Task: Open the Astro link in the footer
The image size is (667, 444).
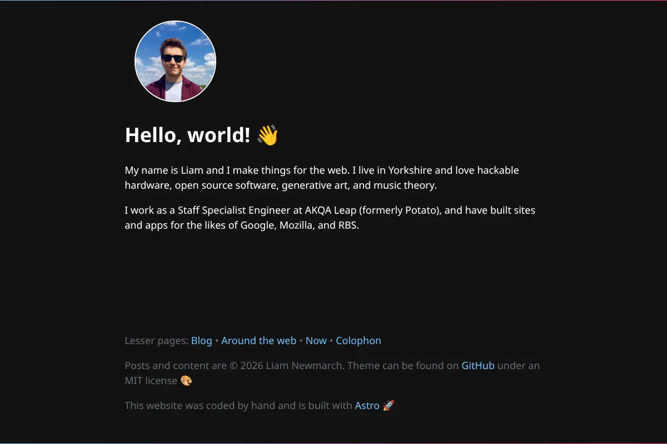Action: click(367, 406)
